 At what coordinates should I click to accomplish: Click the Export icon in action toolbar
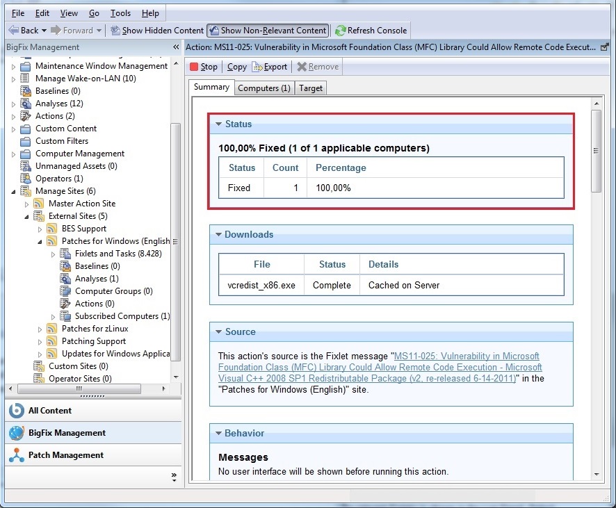257,67
